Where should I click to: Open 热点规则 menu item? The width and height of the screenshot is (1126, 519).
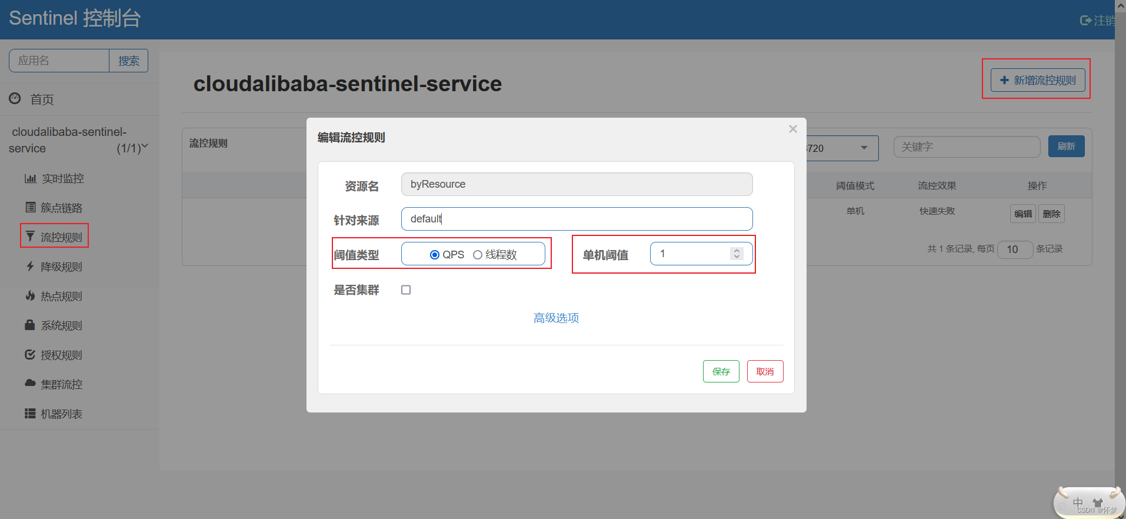tap(61, 296)
